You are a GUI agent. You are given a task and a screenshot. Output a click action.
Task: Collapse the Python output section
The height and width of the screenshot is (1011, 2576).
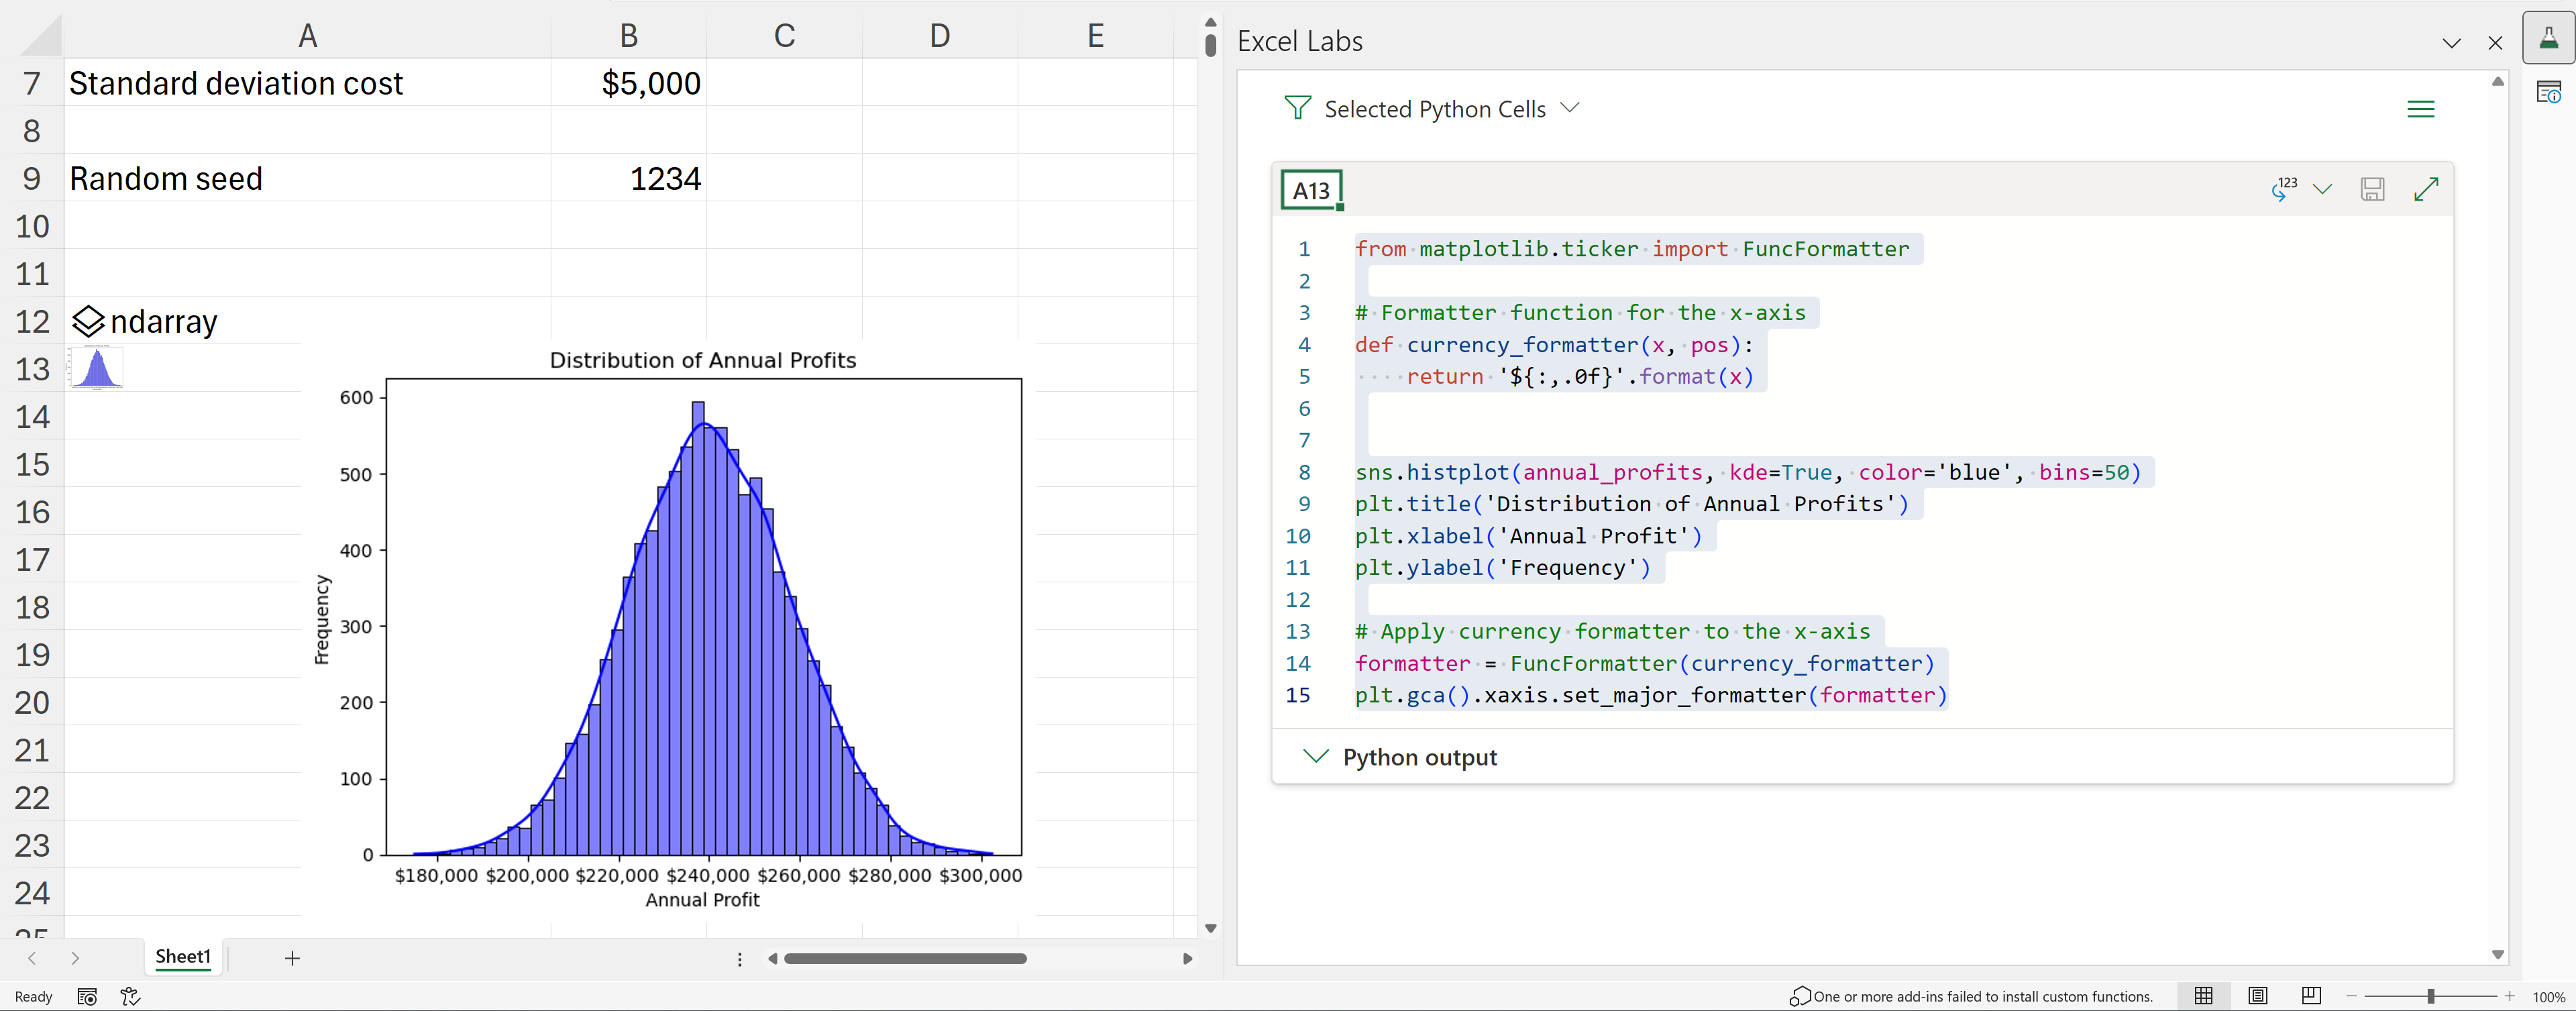1316,757
